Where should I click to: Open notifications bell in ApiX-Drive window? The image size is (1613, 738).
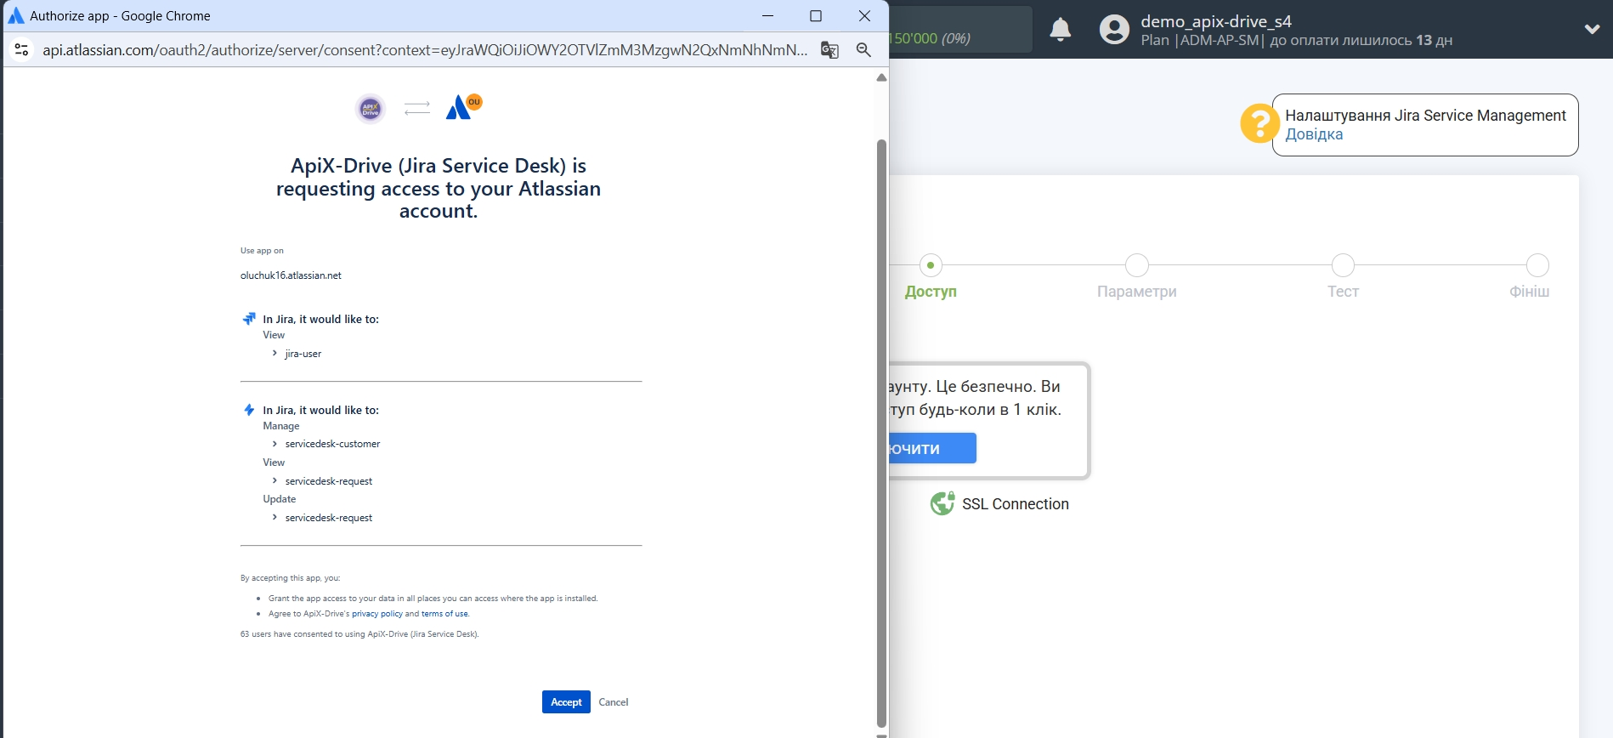[x=1060, y=30]
